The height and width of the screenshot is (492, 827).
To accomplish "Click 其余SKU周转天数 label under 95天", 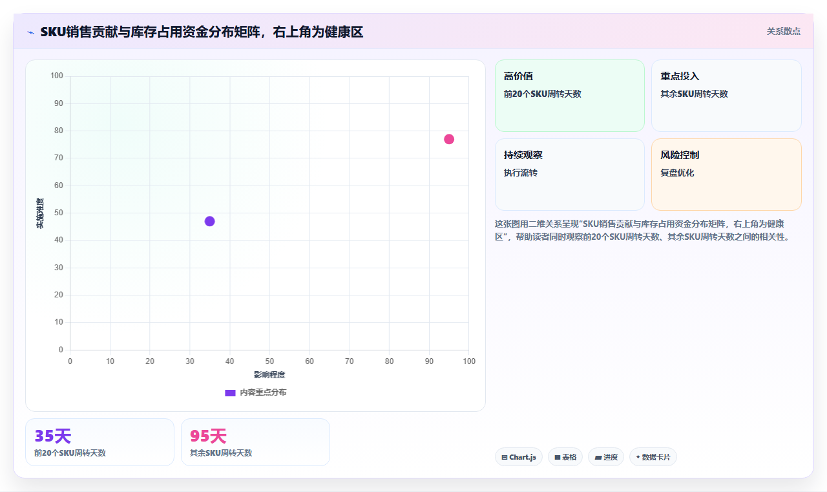I will tap(221, 453).
